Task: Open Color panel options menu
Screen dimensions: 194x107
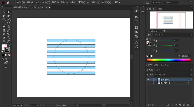Action: (191, 35)
